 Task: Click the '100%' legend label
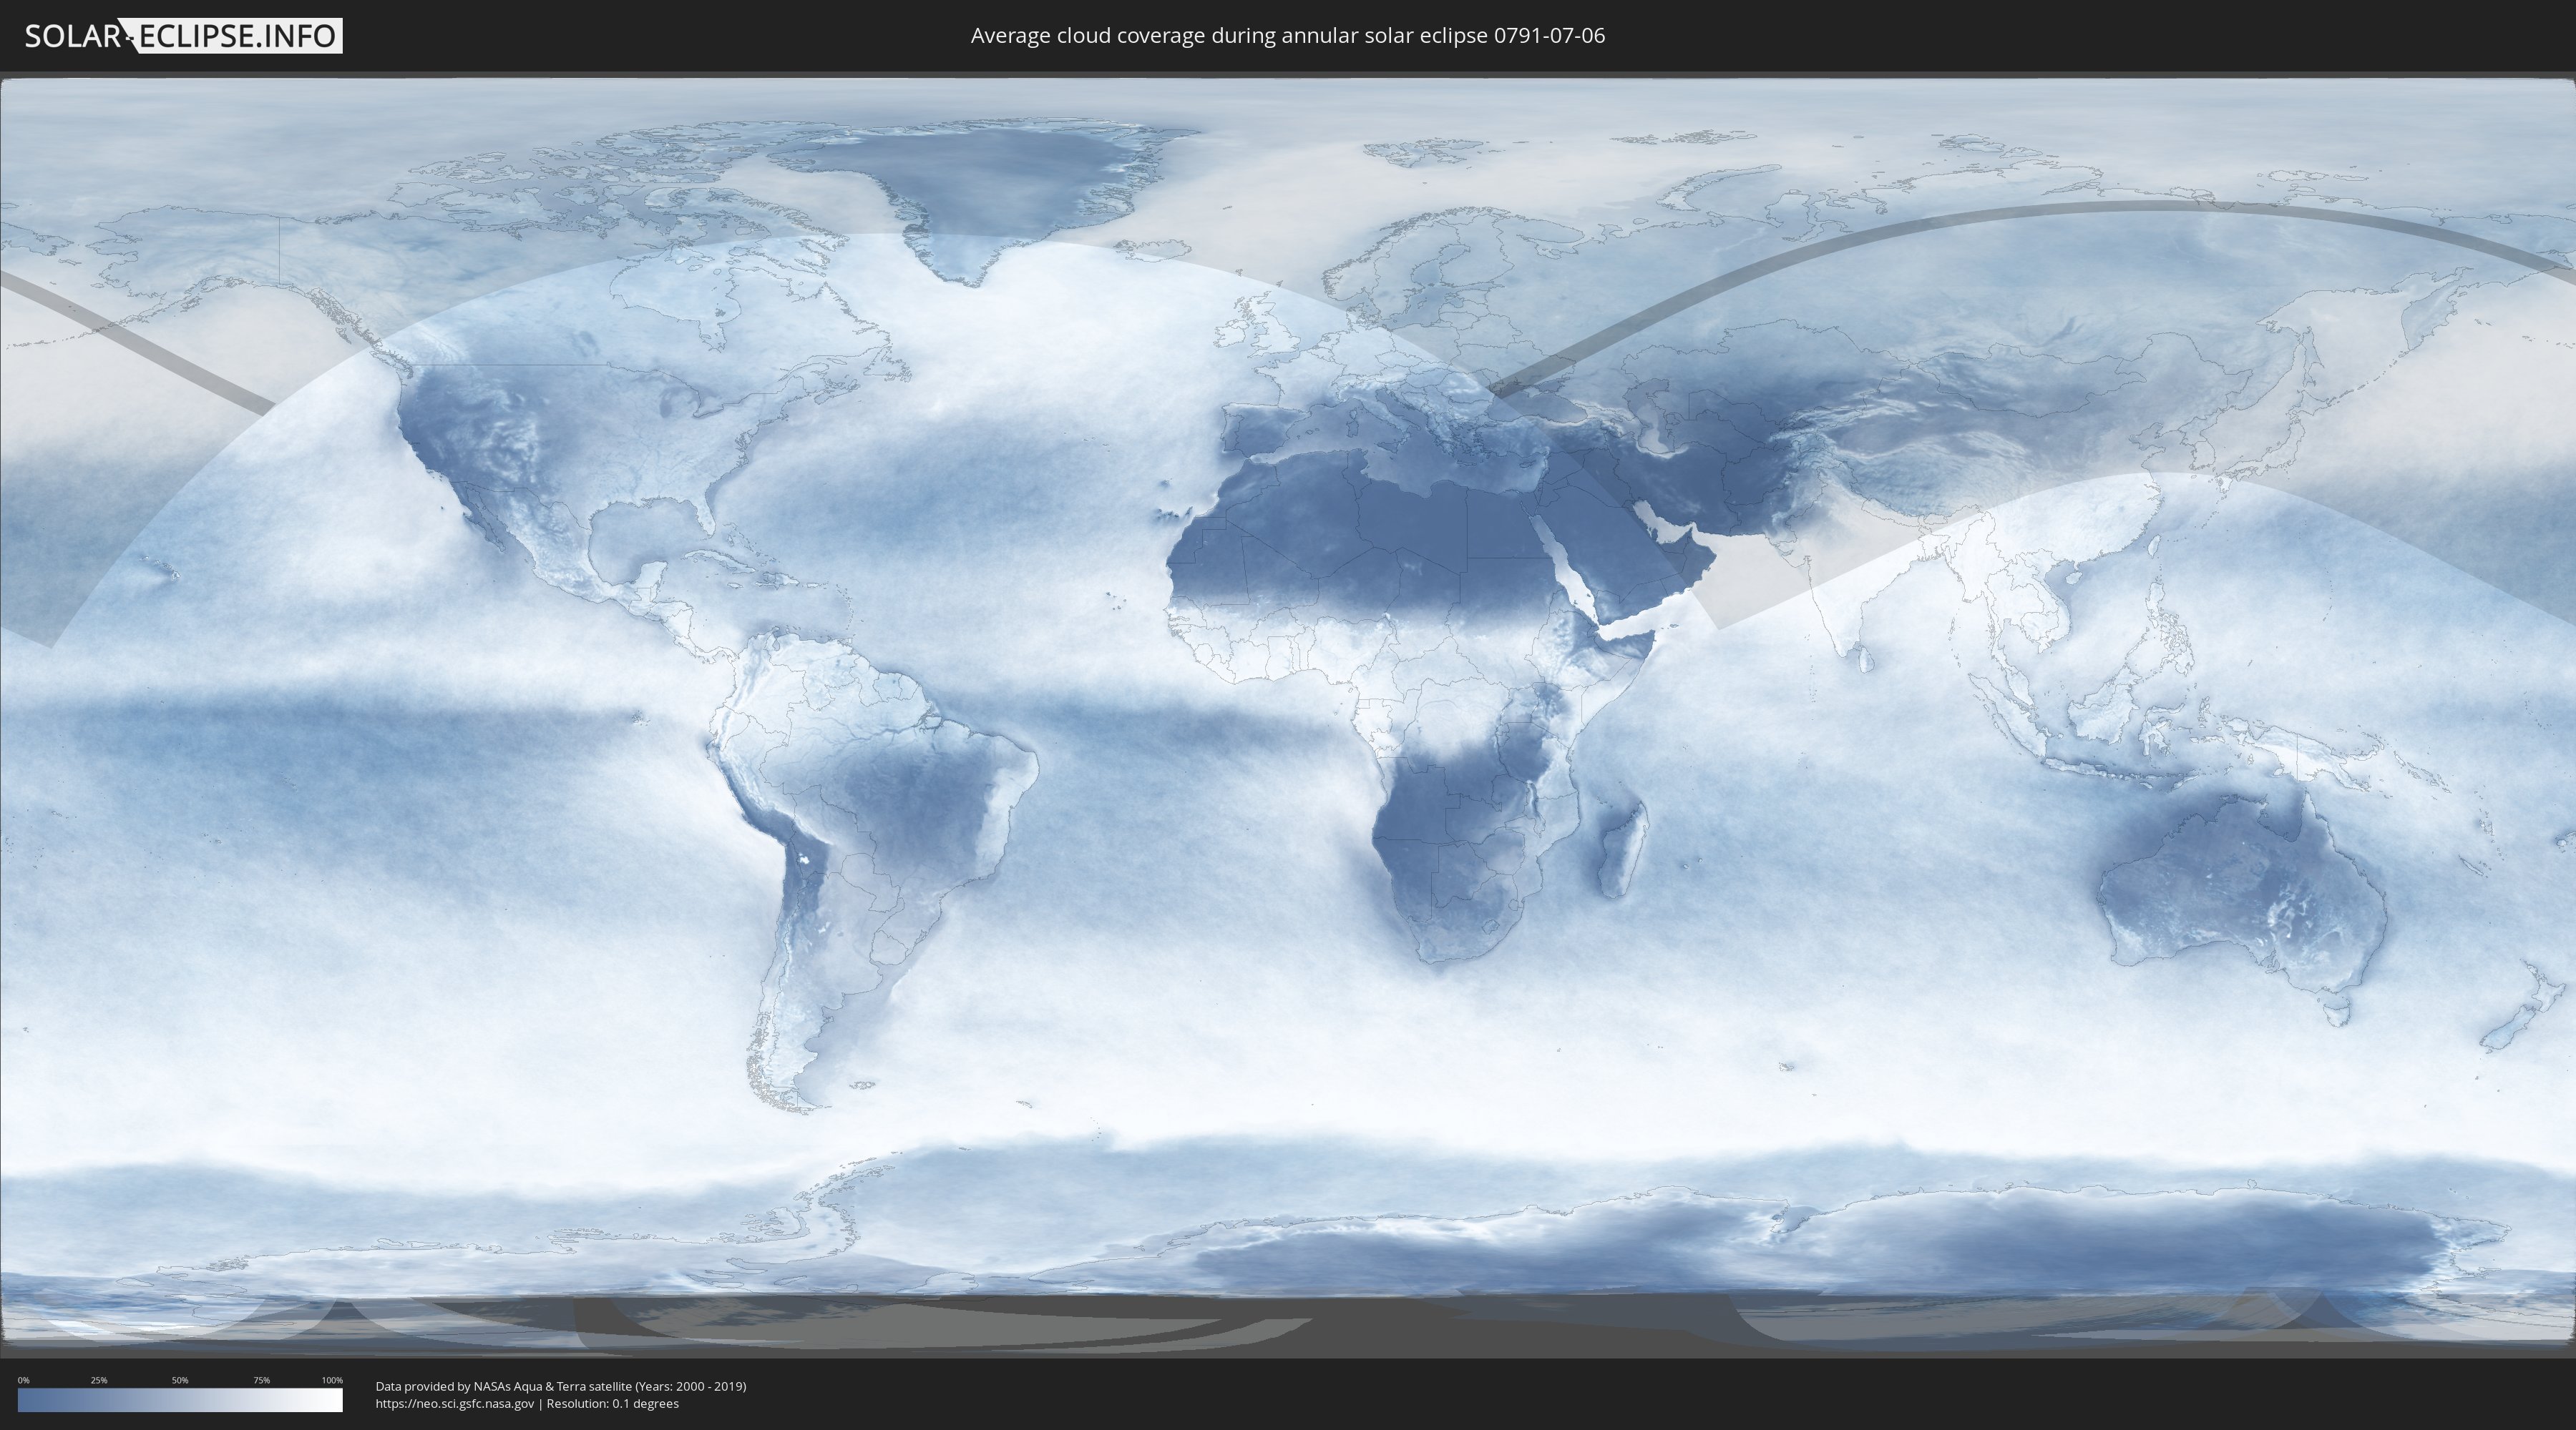(x=332, y=1380)
